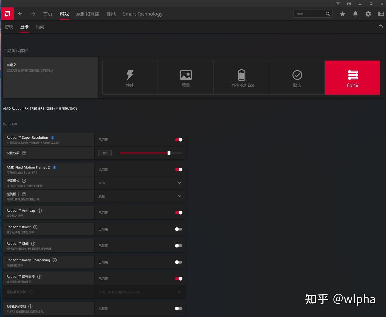Disable AMD Fluid Motion Frames 2 toggle
This screenshot has height=317, width=386.
coord(179,169)
